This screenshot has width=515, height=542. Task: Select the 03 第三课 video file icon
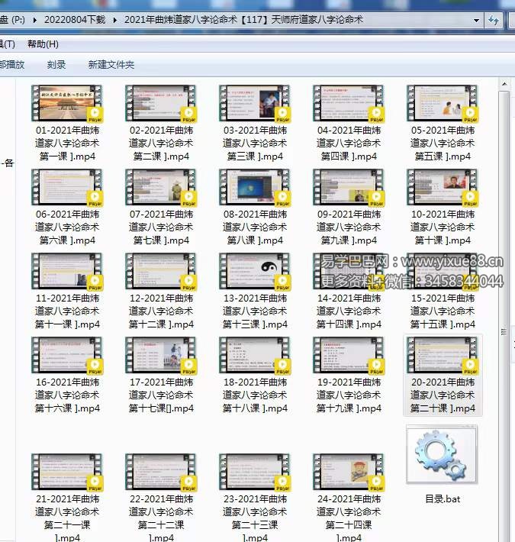point(255,103)
